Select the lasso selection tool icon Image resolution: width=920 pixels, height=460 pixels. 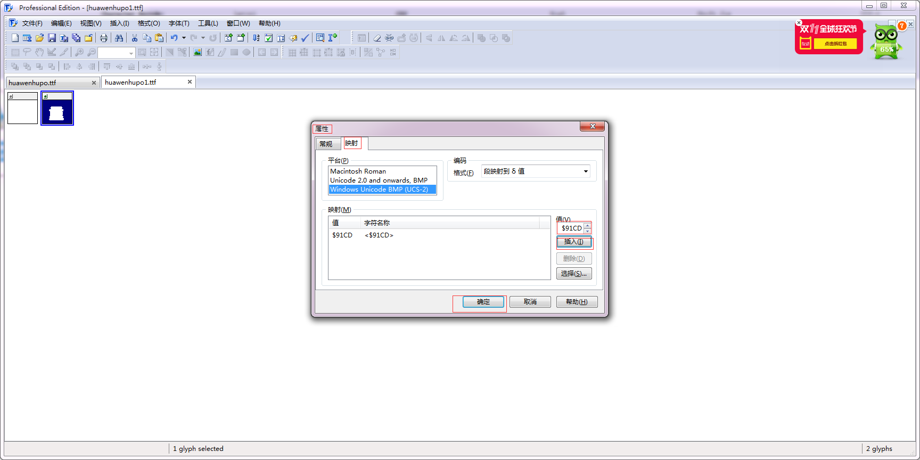point(27,52)
